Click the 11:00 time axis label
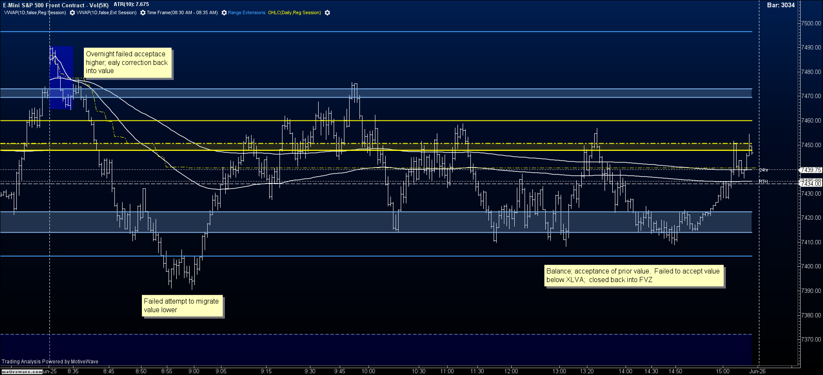823x375 pixels. [447, 371]
